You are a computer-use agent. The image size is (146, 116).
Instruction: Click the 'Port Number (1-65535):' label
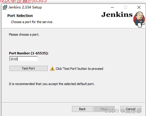click(x=29, y=53)
